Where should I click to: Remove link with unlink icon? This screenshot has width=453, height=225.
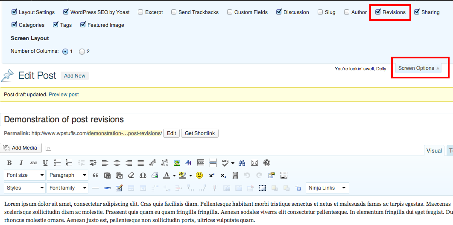coord(165,163)
